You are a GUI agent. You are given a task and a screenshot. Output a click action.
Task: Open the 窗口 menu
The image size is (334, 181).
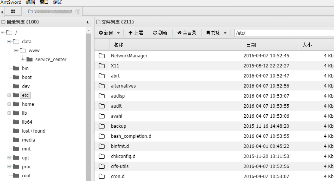(44, 2)
